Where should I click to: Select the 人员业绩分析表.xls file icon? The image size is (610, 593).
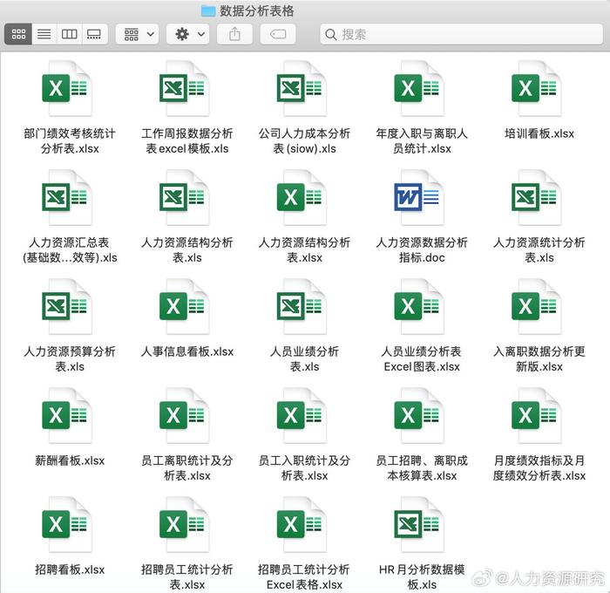click(302, 307)
